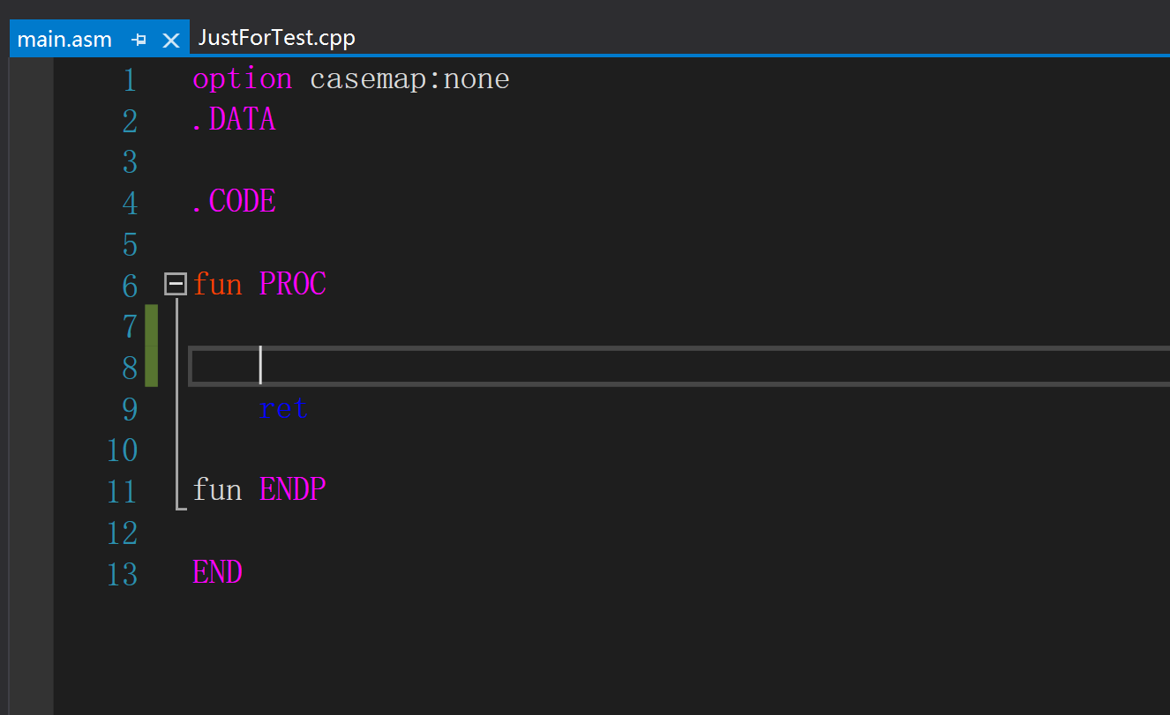Click the option casemap:none statement
Image resolution: width=1170 pixels, height=715 pixels.
click(350, 78)
